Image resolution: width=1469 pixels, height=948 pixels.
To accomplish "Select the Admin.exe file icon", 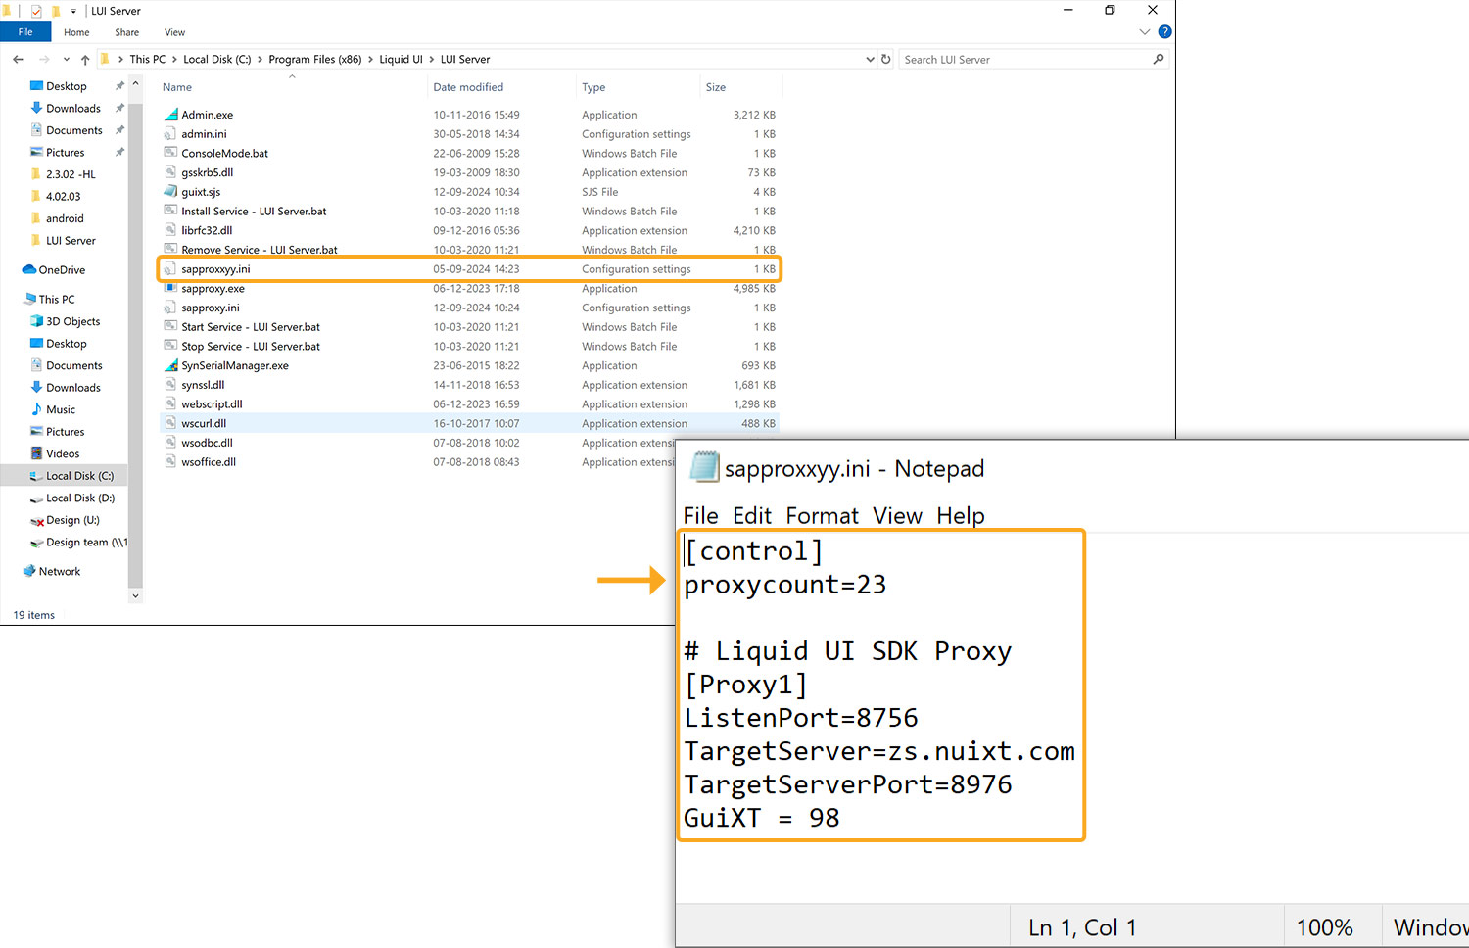I will pos(170,115).
